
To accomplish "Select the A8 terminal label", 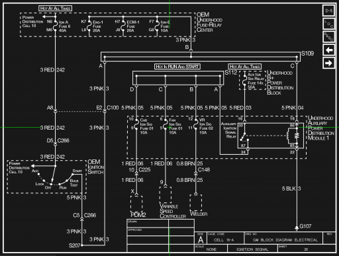I will point(50,108).
